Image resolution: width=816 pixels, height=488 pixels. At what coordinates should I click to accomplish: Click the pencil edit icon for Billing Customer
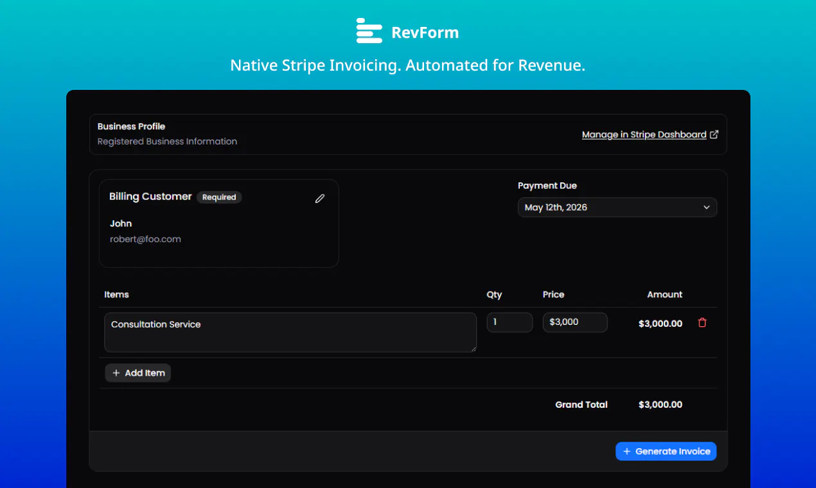point(320,198)
